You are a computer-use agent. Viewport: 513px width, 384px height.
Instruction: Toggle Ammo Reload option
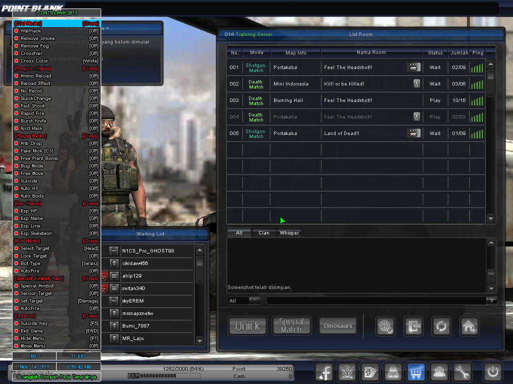click(57, 76)
